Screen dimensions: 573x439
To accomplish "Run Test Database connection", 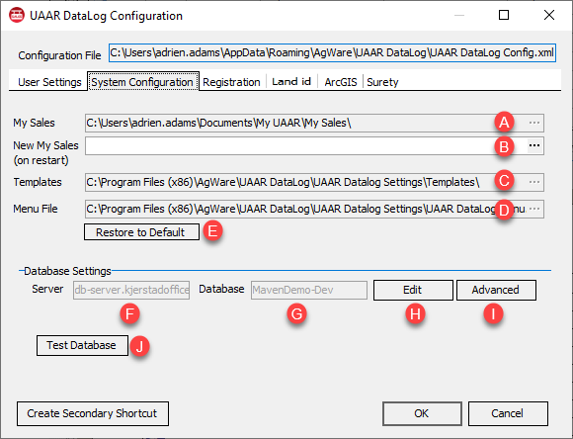I will tap(82, 345).
